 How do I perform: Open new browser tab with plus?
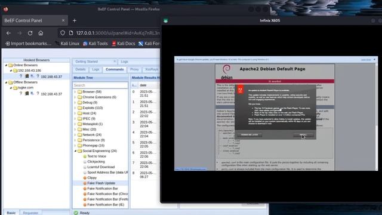(x=75, y=21)
